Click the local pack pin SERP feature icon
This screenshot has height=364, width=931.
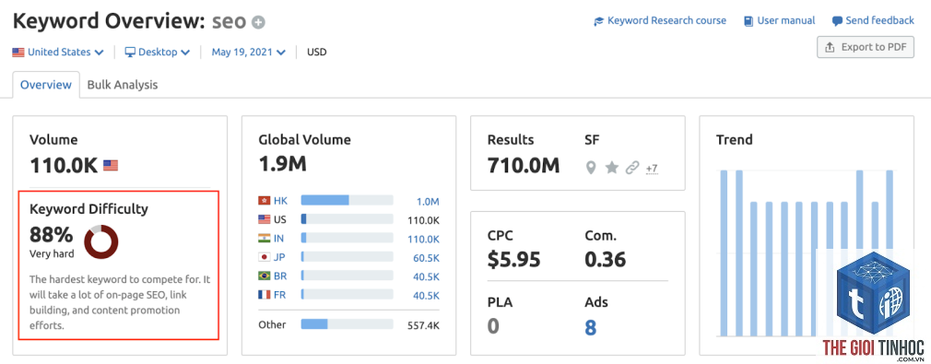(x=590, y=168)
